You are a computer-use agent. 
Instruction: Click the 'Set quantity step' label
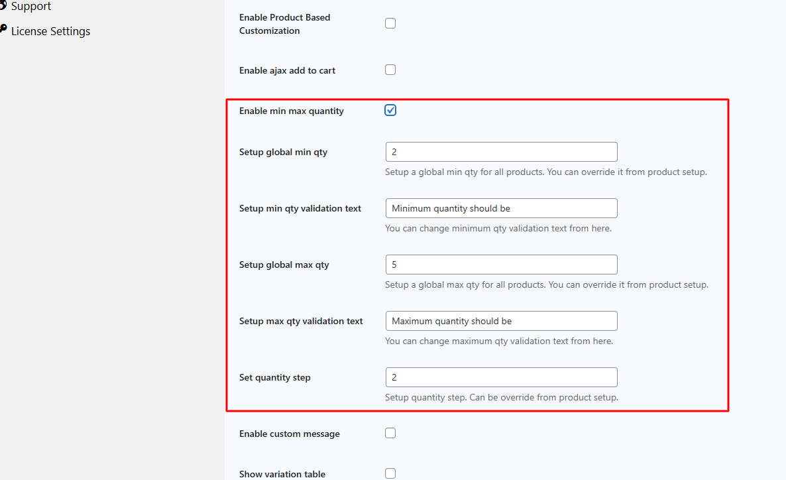[x=274, y=377]
